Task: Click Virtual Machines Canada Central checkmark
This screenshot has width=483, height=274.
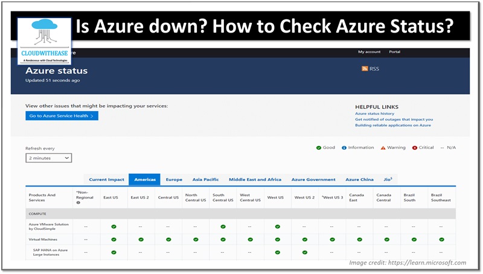Action: tap(387, 240)
